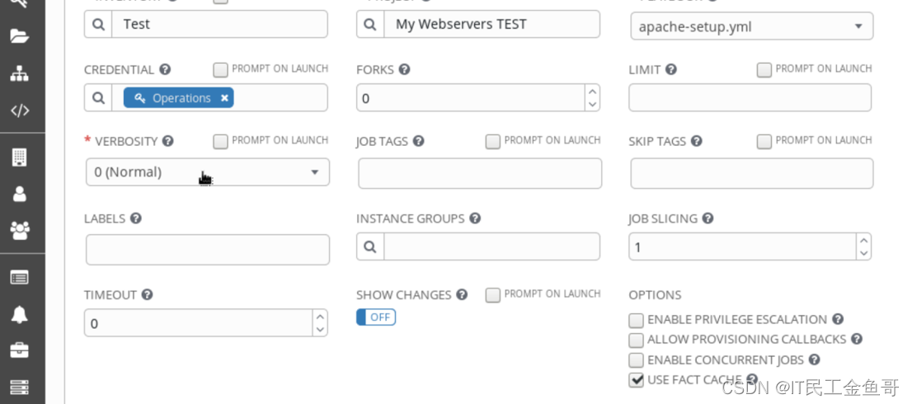Open Notifications via the bell sidebar icon

tap(19, 314)
